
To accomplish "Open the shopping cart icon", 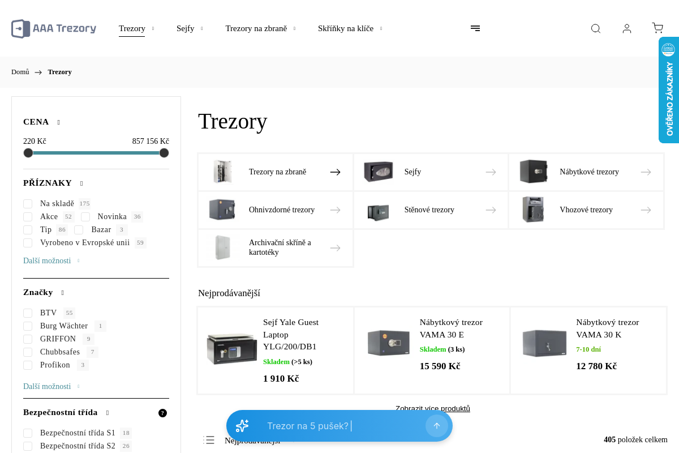I will click(657, 28).
